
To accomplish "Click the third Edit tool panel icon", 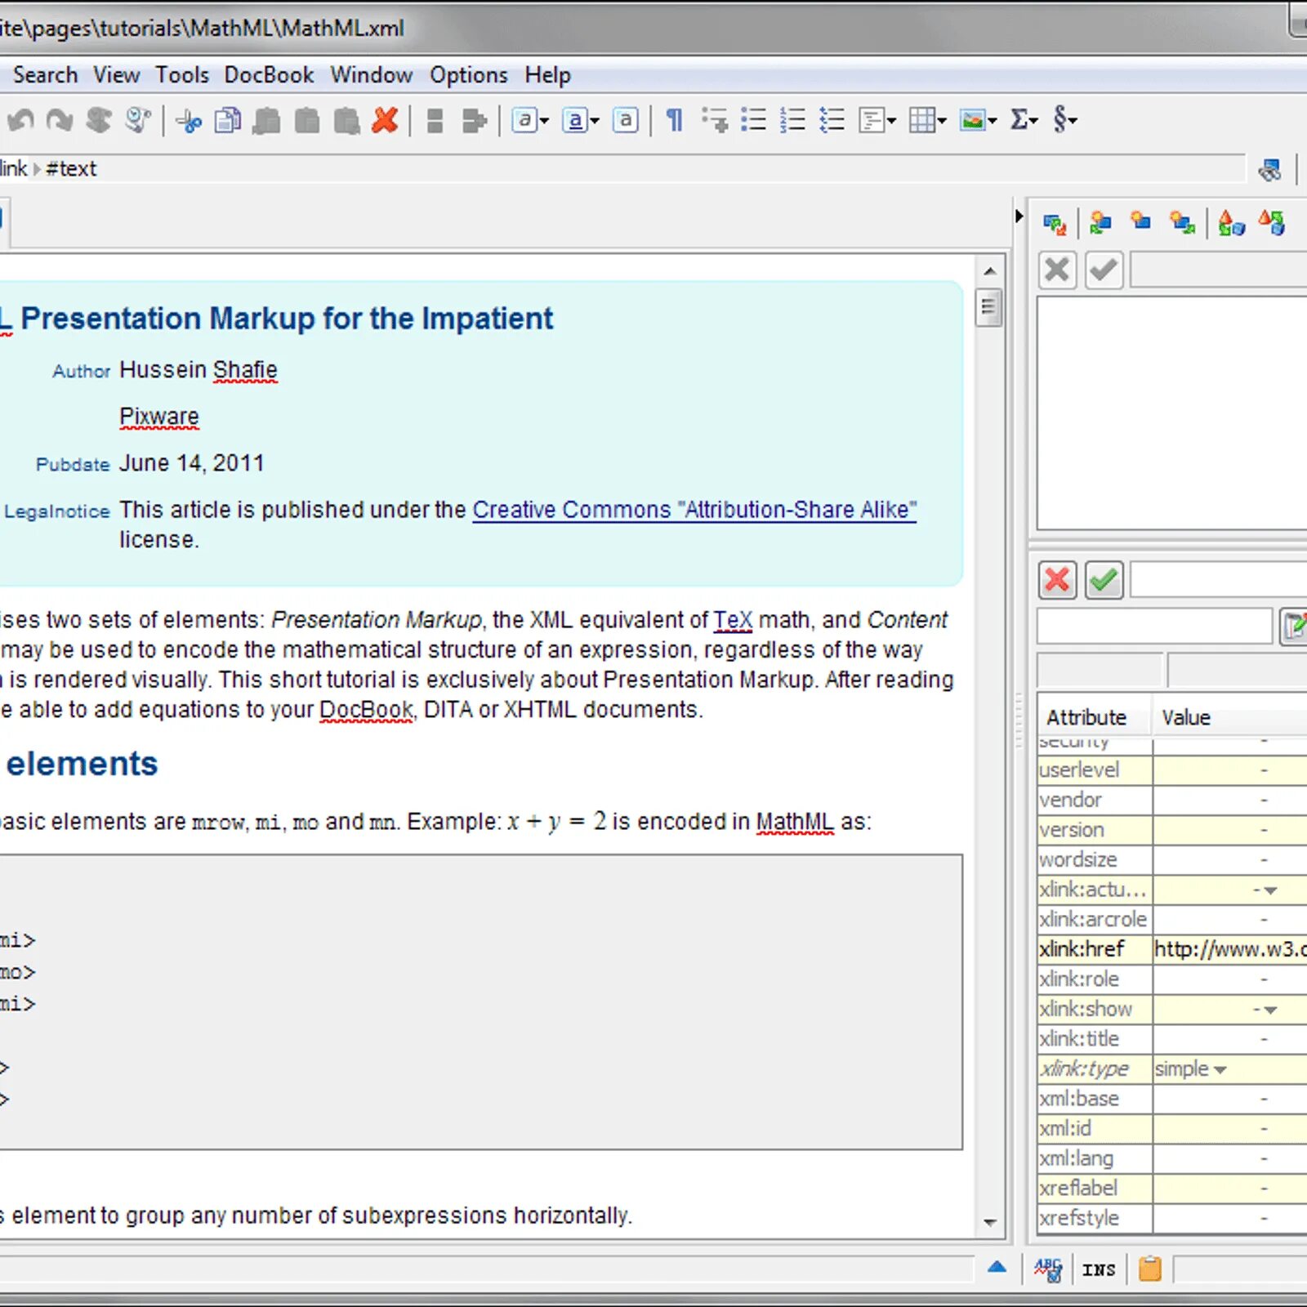I will [x=1141, y=221].
